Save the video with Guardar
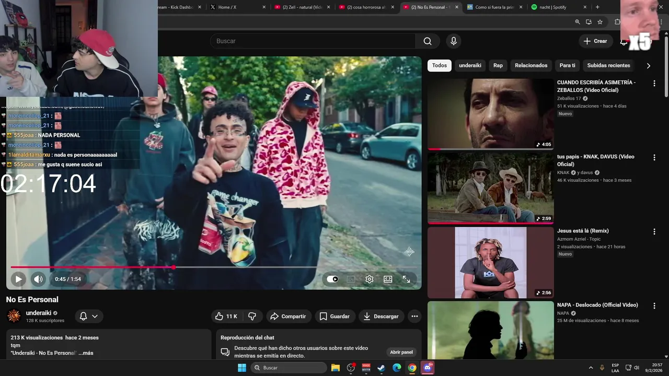The image size is (669, 376). coord(334,316)
